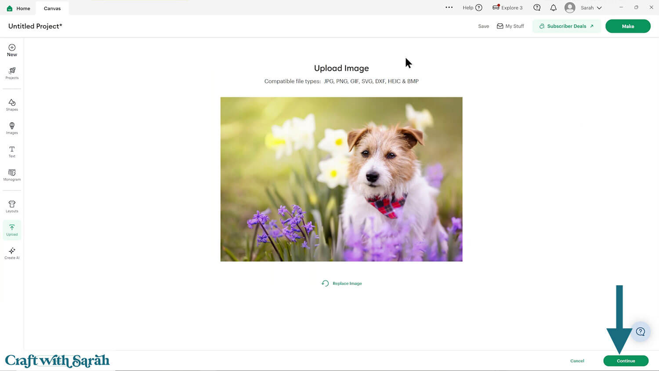Switch to the Home tab
659x371 pixels.
pos(18,8)
